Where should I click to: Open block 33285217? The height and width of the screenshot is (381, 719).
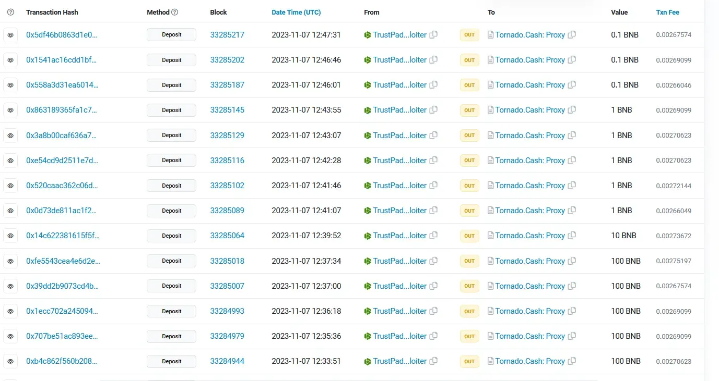[227, 35]
